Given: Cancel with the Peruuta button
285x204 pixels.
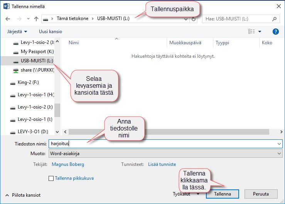Looking at the screenshot, I should 261,194.
